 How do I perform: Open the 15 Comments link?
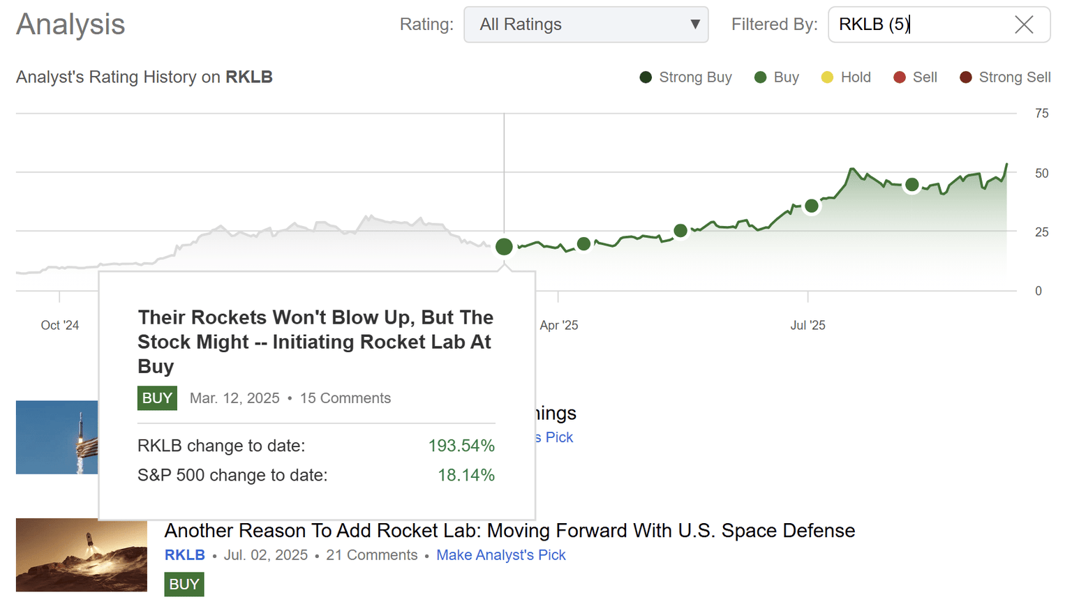(x=345, y=398)
